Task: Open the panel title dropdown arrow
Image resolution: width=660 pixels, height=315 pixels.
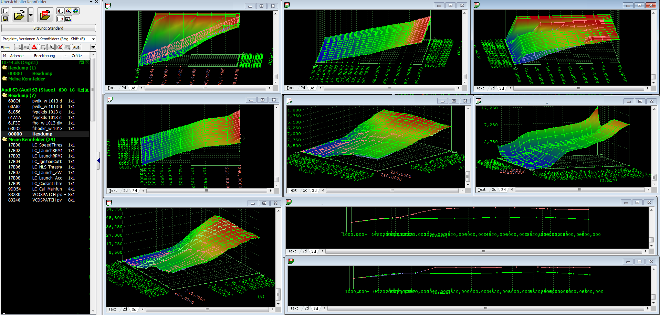Action: 91,2
